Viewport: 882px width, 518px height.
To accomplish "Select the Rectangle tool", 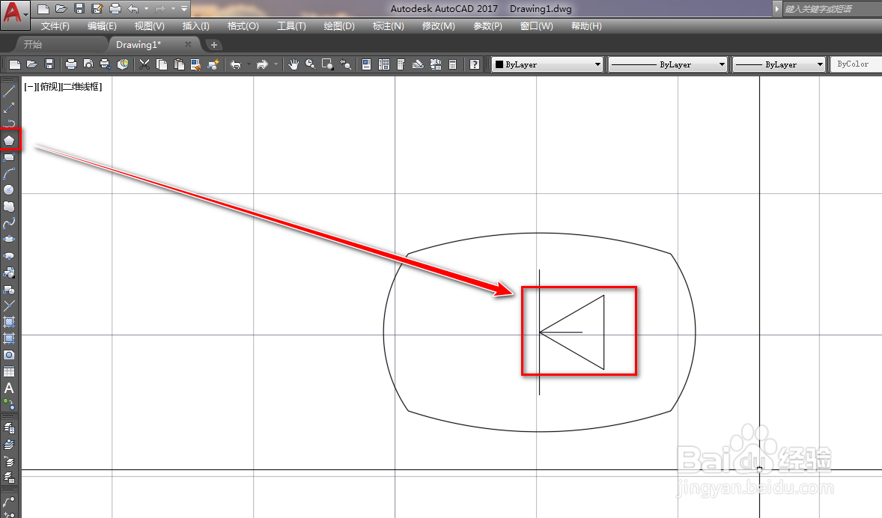I will coord(9,157).
